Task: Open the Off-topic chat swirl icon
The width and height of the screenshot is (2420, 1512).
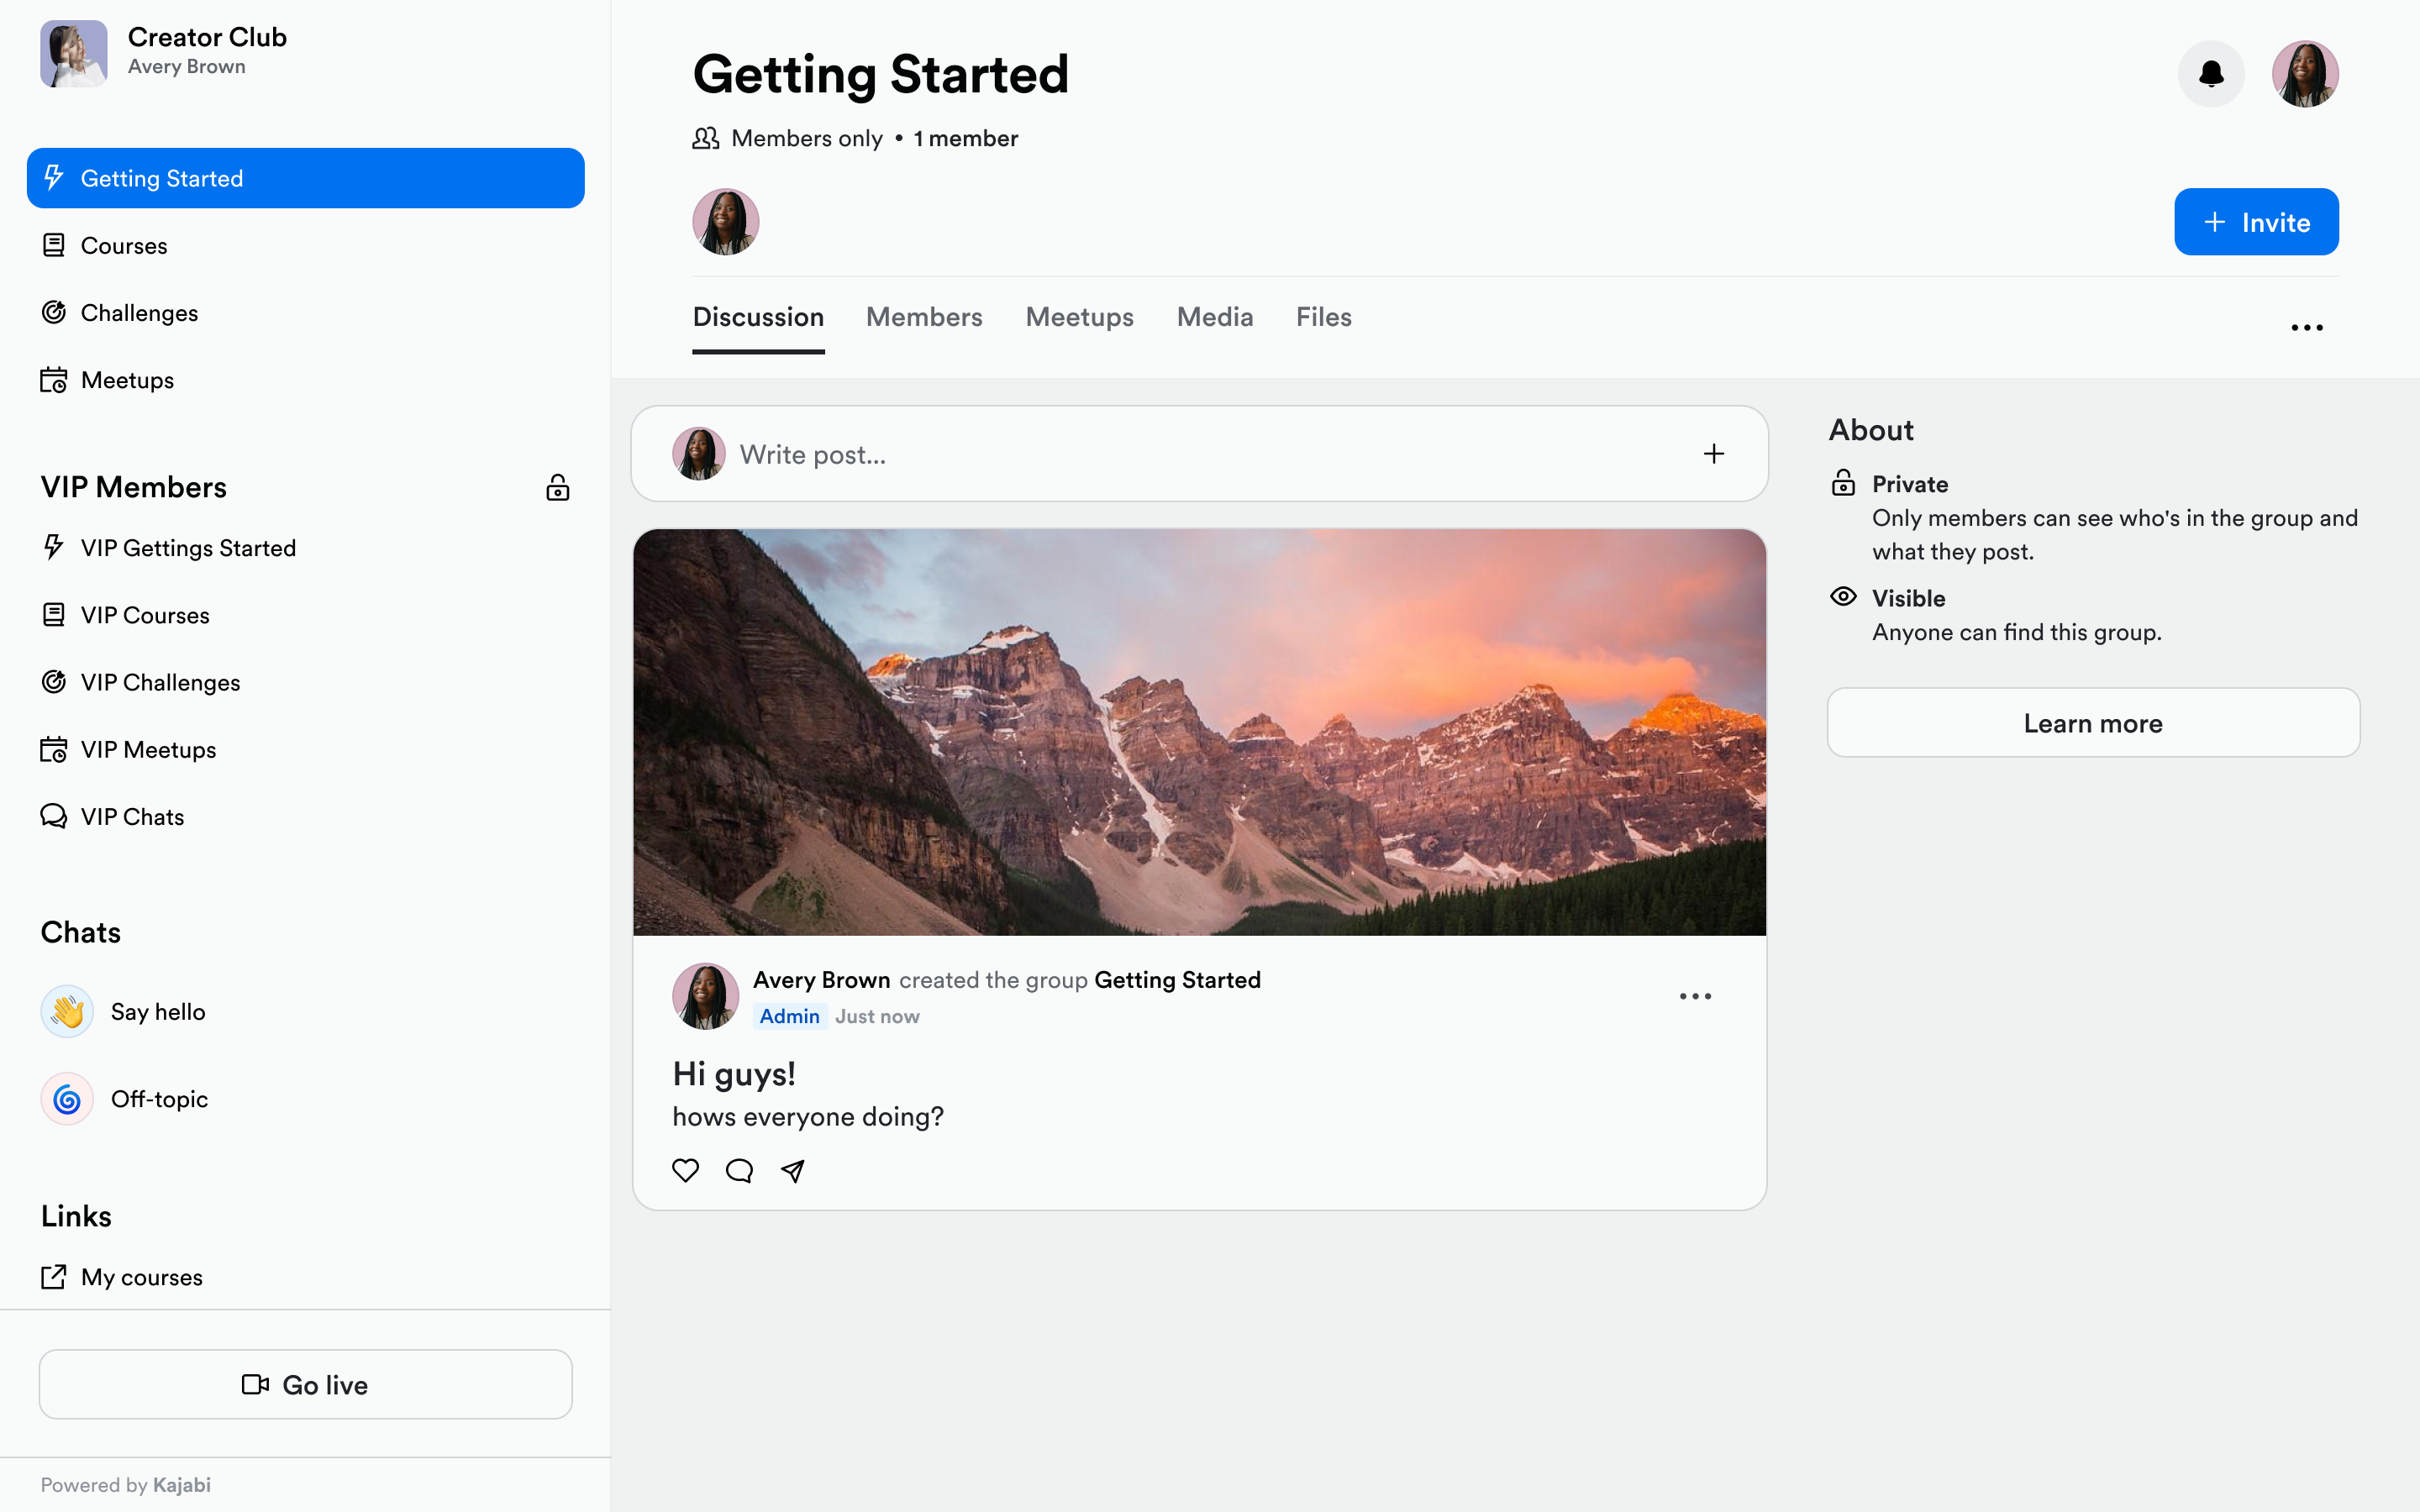Action: (x=67, y=1099)
